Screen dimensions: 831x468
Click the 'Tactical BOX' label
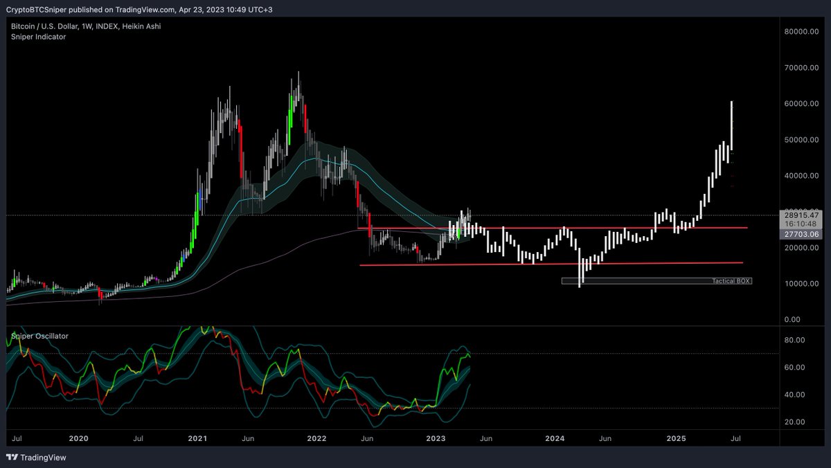pyautogui.click(x=731, y=281)
